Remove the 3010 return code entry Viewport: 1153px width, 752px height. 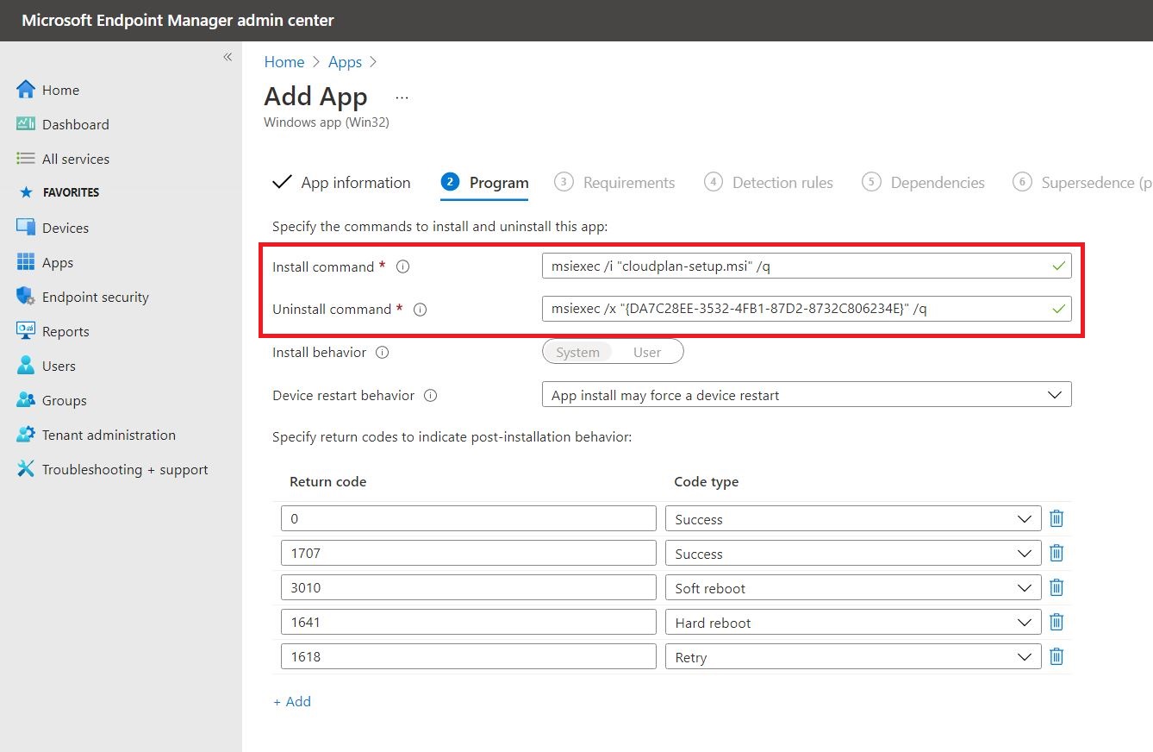point(1056,586)
